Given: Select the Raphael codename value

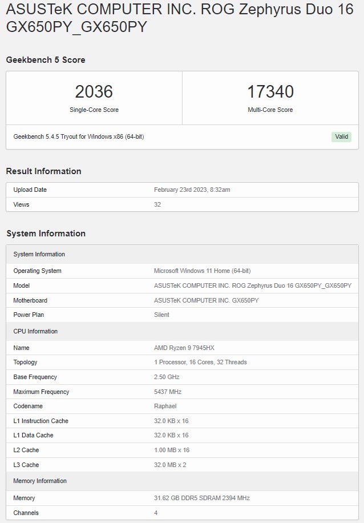Looking at the screenshot, I should pyautogui.click(x=165, y=407).
